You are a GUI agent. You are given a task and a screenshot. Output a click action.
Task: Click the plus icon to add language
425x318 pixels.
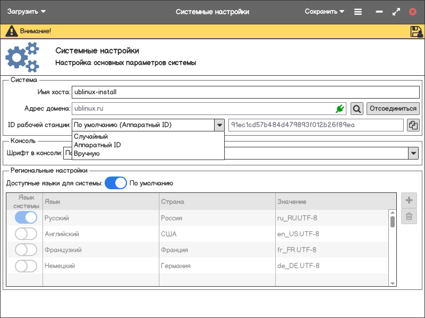409,200
